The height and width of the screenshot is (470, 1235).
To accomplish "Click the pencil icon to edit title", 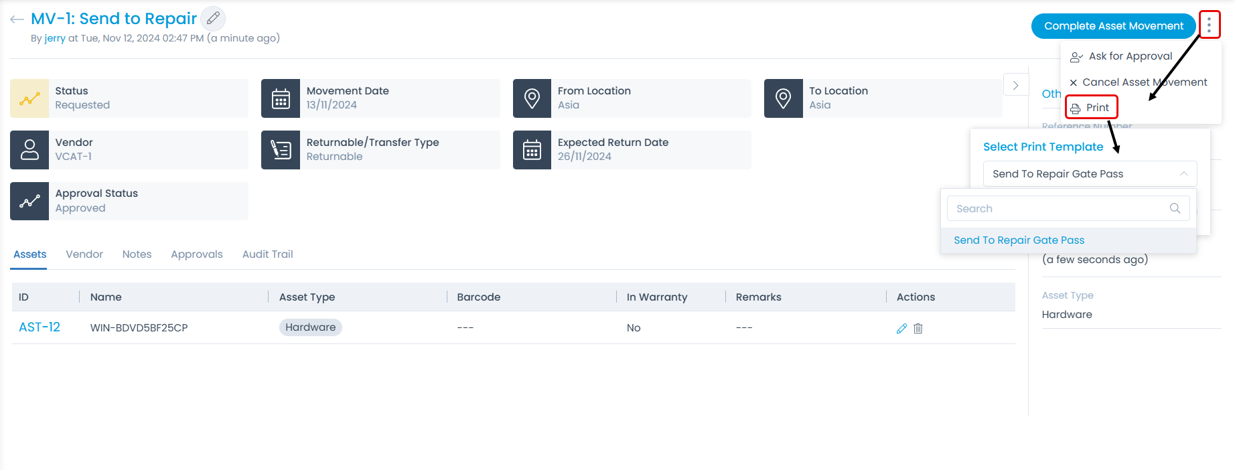I will [x=213, y=19].
